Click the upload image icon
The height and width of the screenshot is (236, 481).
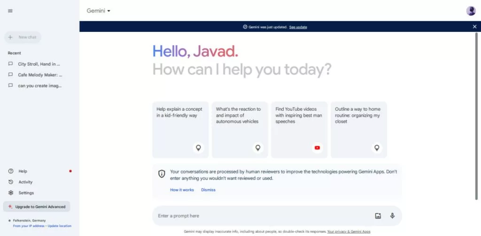[x=378, y=216]
